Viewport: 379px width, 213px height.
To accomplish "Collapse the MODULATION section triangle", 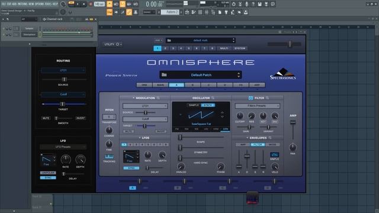I will (133, 98).
